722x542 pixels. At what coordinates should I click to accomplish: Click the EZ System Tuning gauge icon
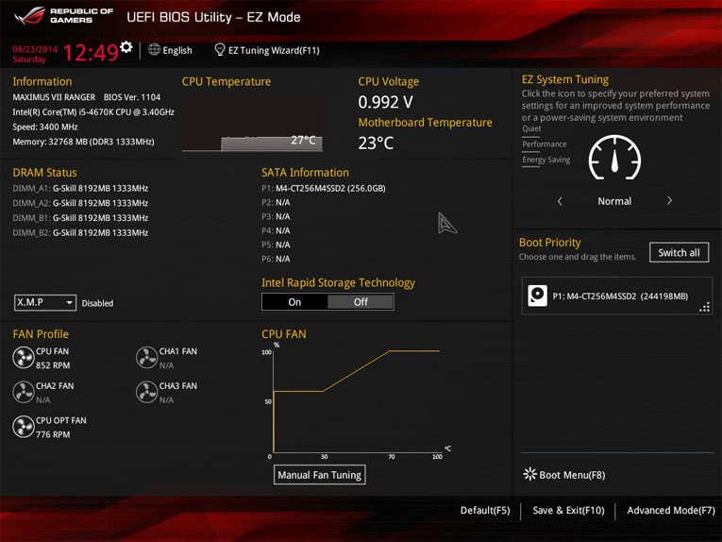point(614,158)
